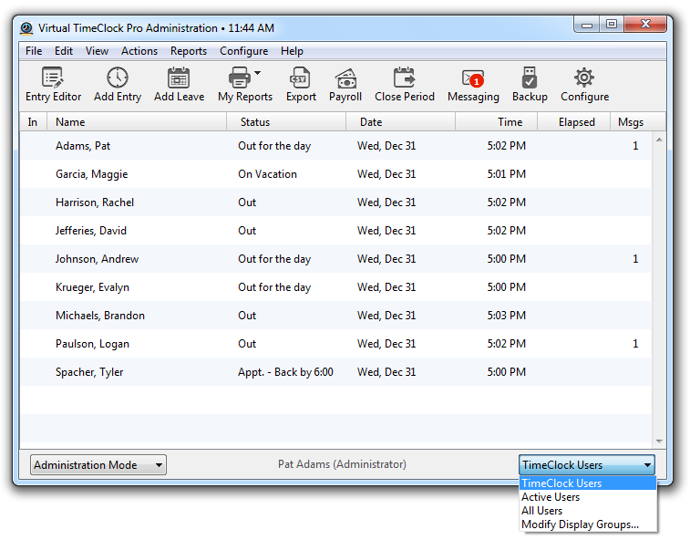Open the Edit menu

point(64,51)
